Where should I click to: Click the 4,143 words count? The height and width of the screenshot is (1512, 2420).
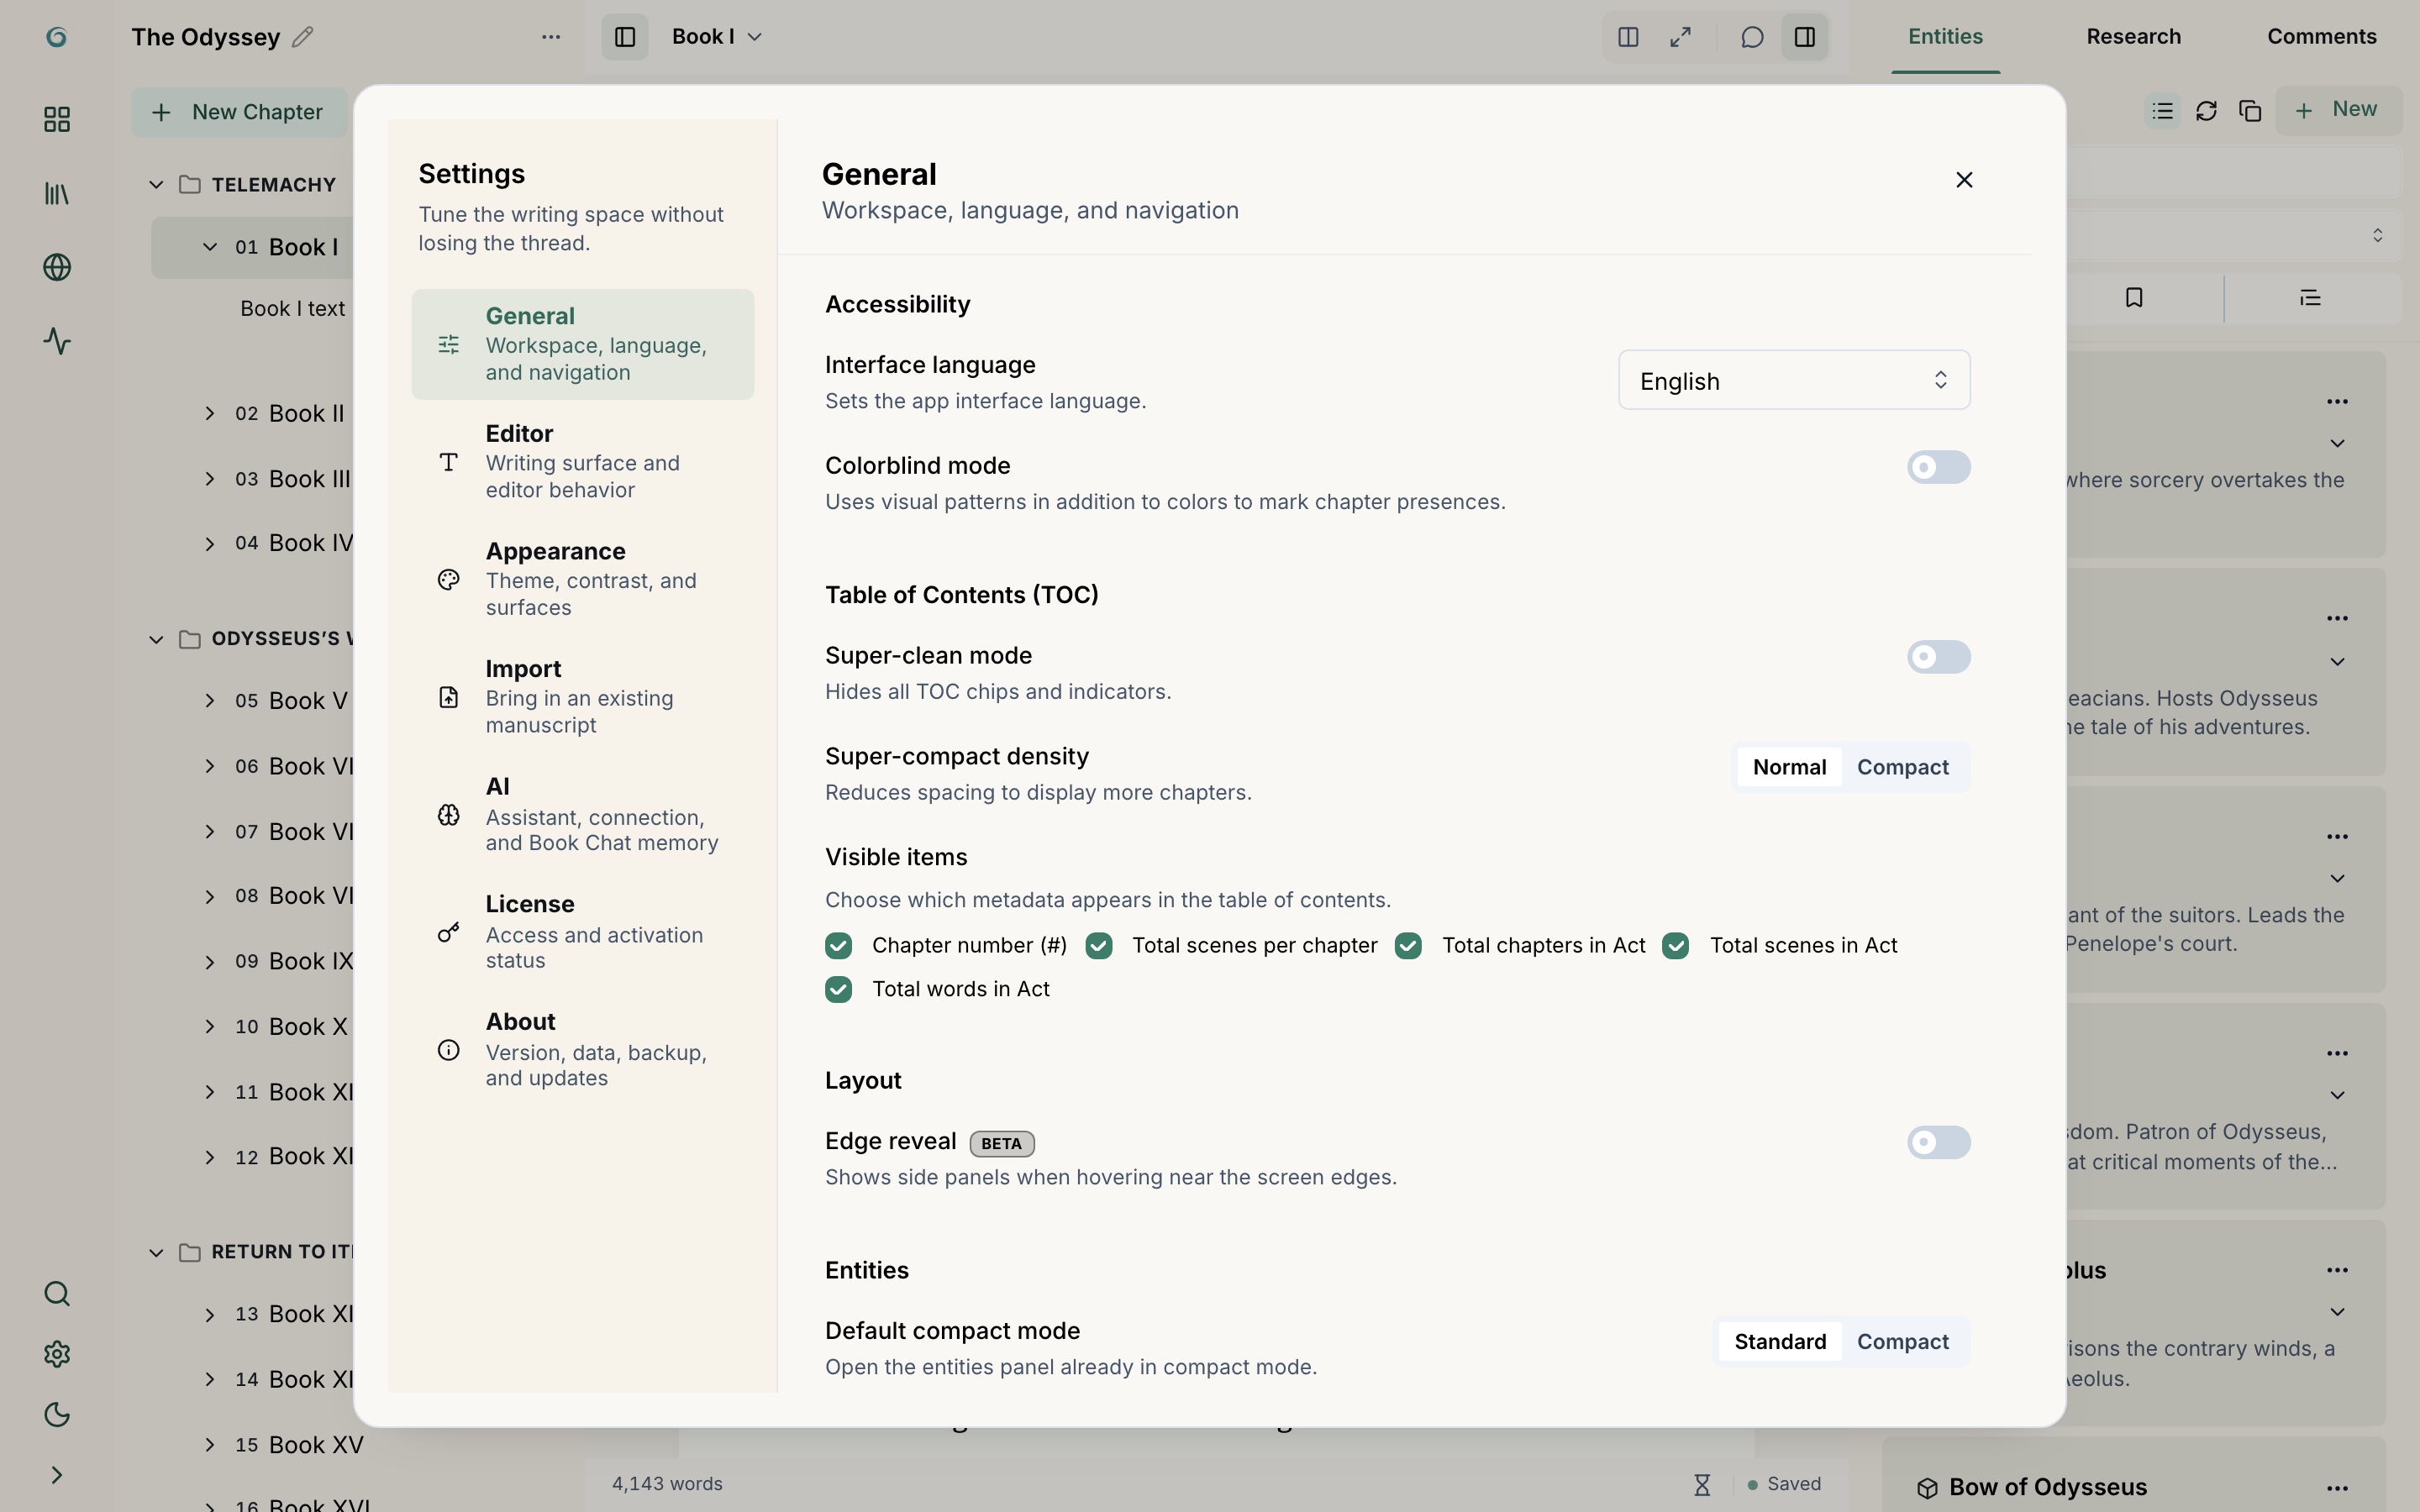coord(667,1484)
